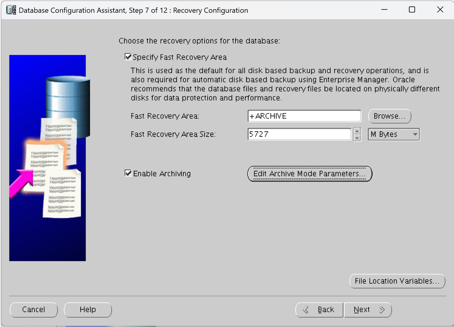Click the Database Configuration Assistant title bar icon
Viewport: 454px width, 327px height.
pos(11,10)
